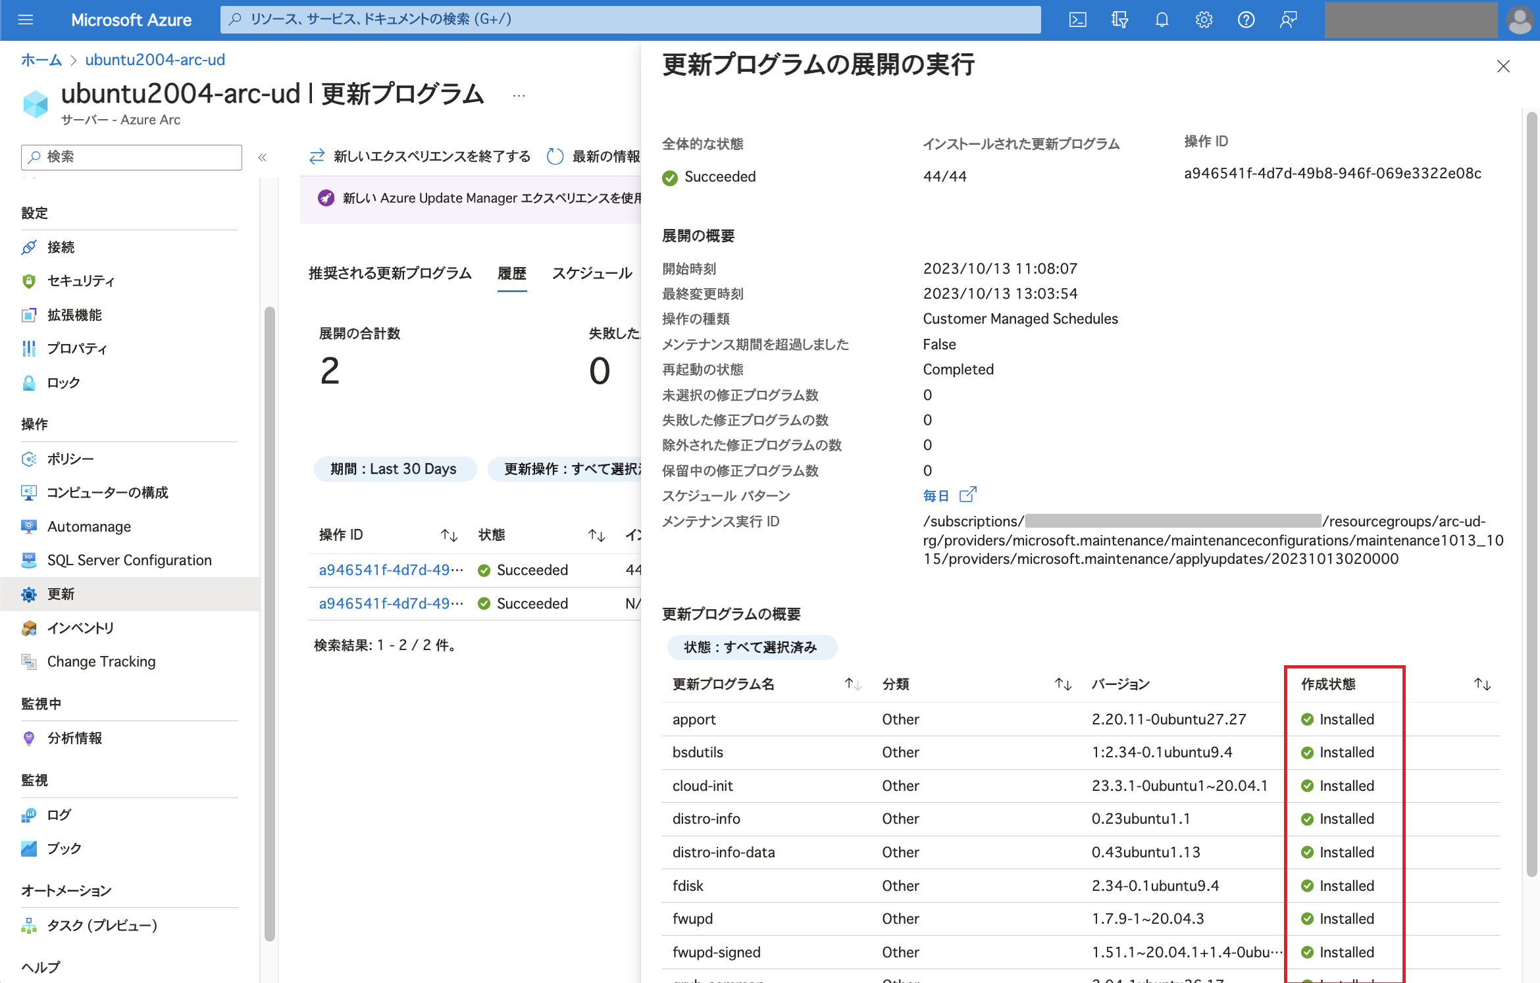Click the user account avatar
The width and height of the screenshot is (1540, 983).
(1520, 20)
